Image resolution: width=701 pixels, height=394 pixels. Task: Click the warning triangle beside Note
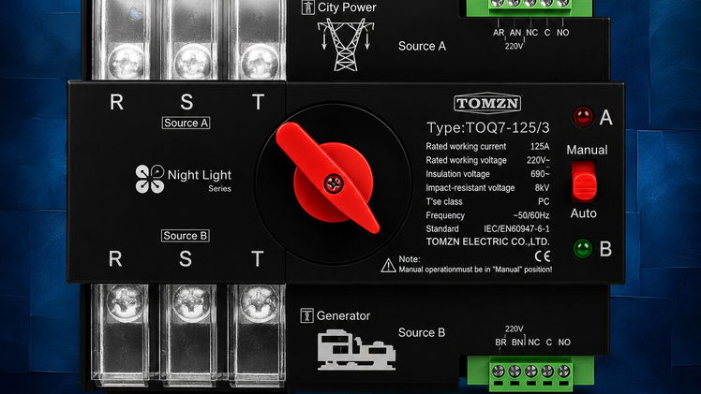(389, 265)
